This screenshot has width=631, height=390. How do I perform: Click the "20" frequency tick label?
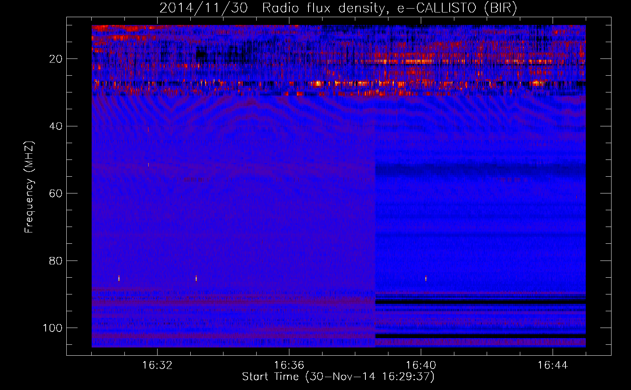click(56, 59)
